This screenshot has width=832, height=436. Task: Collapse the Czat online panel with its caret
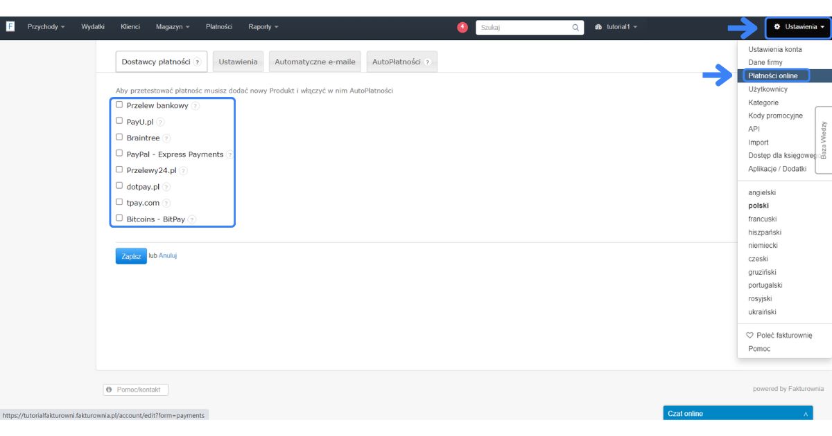[806, 414]
